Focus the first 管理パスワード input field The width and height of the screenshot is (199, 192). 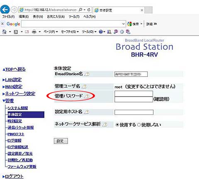coord(133,94)
